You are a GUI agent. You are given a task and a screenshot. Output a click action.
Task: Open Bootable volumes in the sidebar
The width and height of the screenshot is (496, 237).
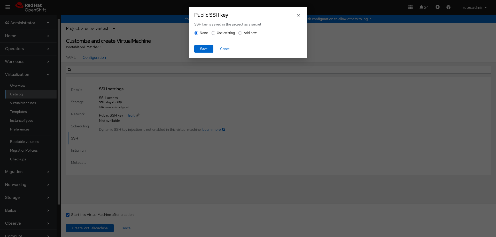pyautogui.click(x=31, y=142)
